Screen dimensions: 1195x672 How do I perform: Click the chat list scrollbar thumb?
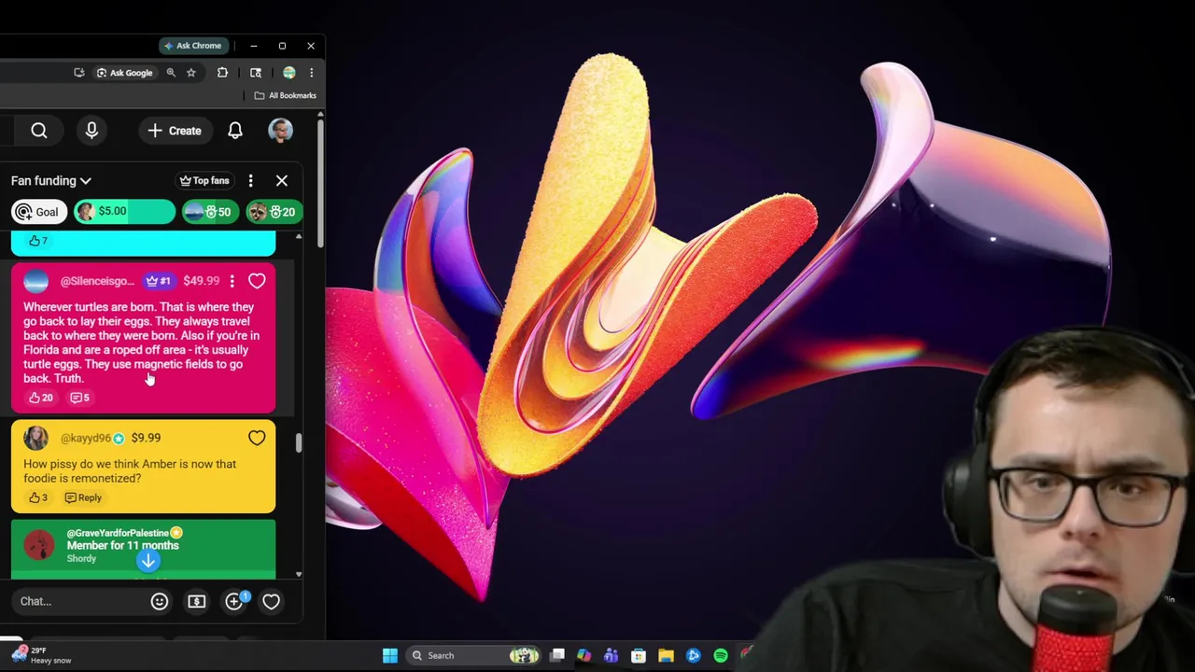coord(299,442)
